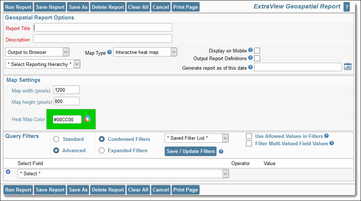Screen dimensions: 361x201
Task: Click the help icon beside Display on Mobile
Action: click(x=250, y=50)
